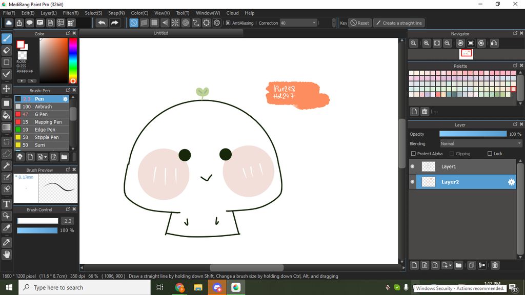Click the Undo arrow in the toolbar
Screen dimensions: 525x295
pyautogui.click(x=102, y=23)
